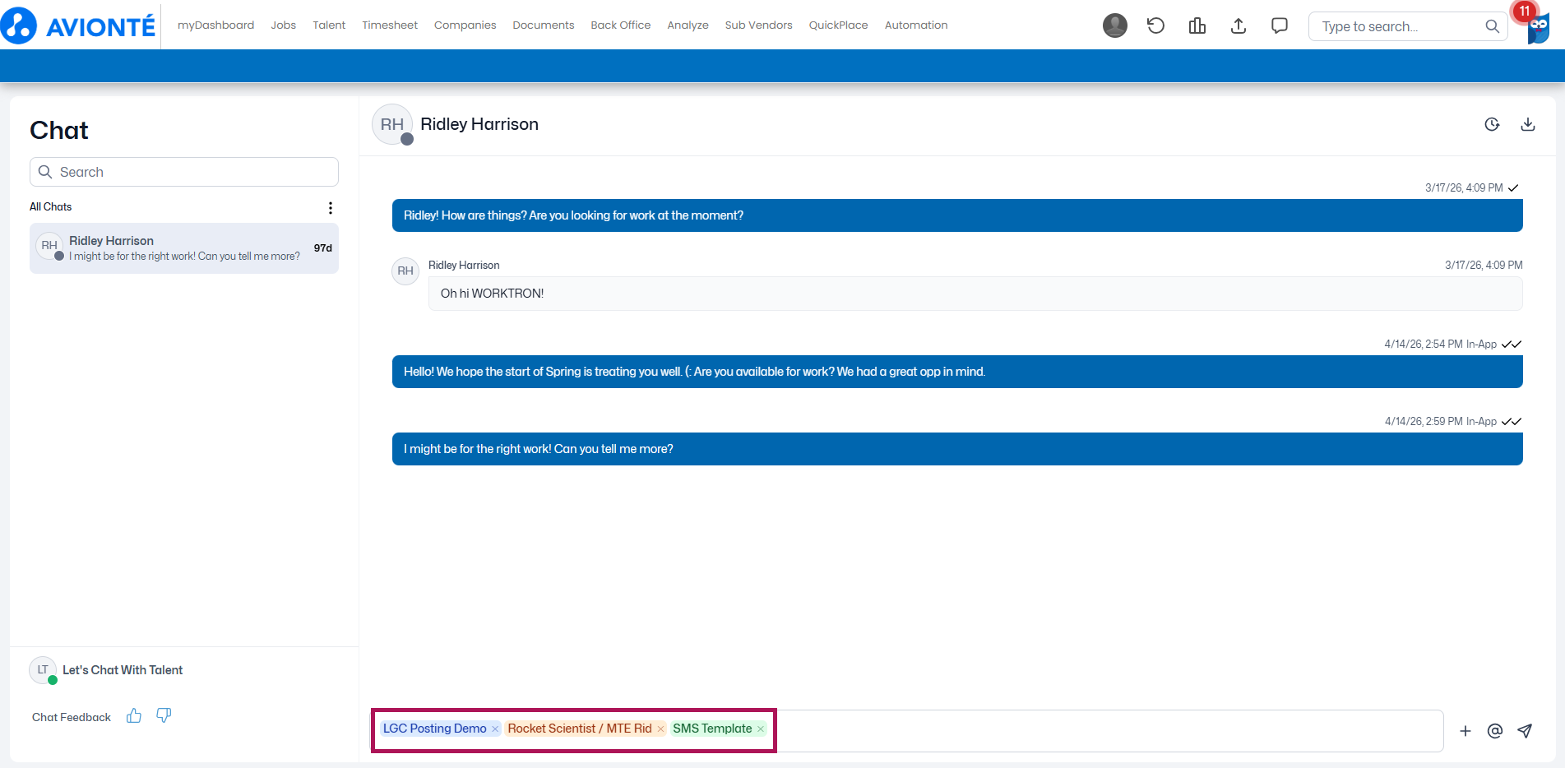The height and width of the screenshot is (768, 1565).
Task: Remove the LGC Posting Demo tag
Action: tap(495, 729)
